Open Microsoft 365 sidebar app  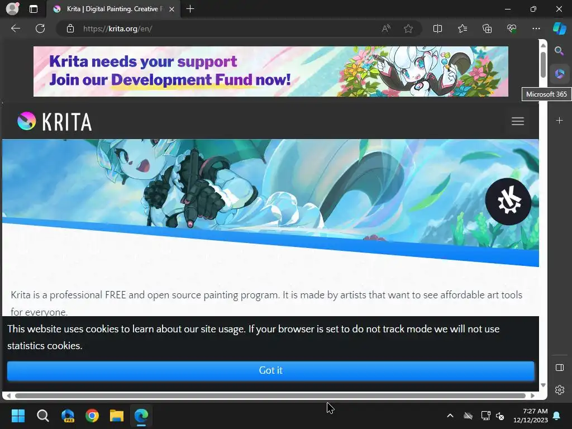pyautogui.click(x=560, y=74)
